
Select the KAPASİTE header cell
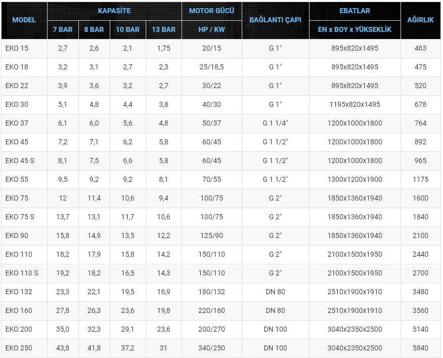(x=114, y=11)
